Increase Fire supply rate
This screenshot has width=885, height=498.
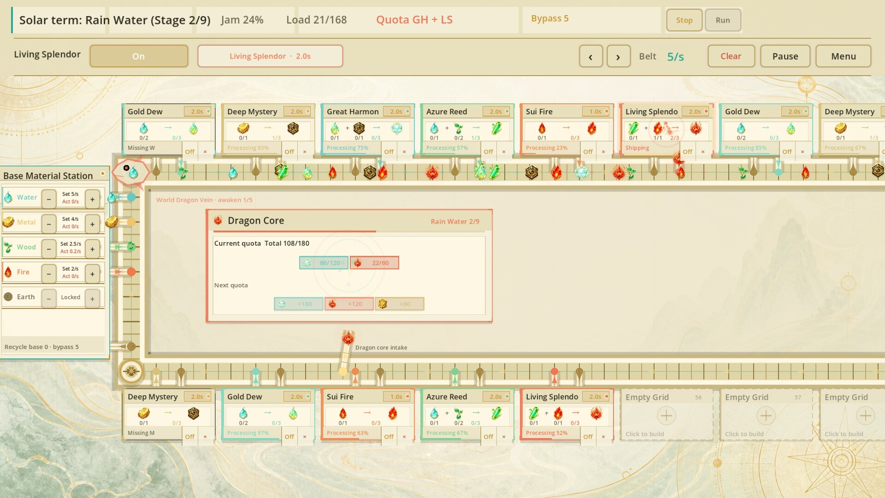92,274
